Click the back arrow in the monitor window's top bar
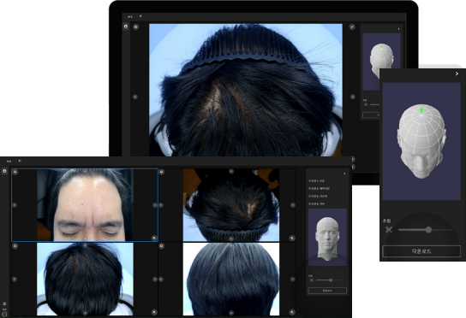This screenshot has width=466, height=318. 140,16
